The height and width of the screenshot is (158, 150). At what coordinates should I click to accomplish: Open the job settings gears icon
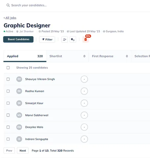point(73,39)
